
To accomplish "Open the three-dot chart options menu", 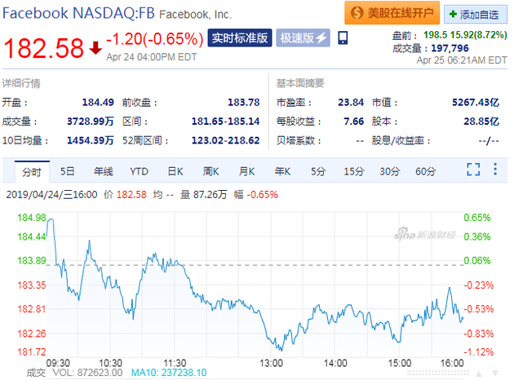I will pyautogui.click(x=495, y=169).
